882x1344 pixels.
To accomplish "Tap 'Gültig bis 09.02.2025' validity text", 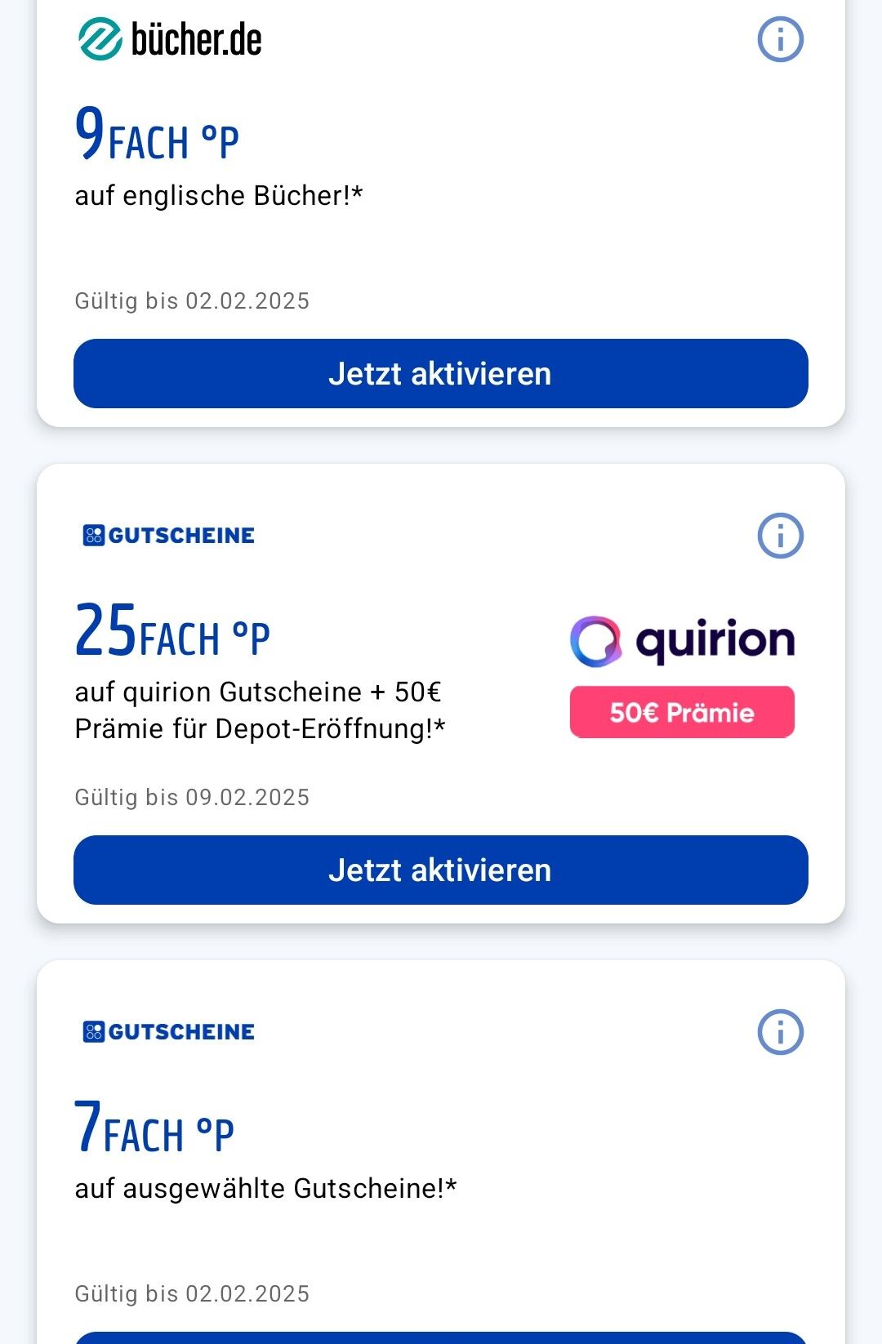I will pyautogui.click(x=192, y=798).
